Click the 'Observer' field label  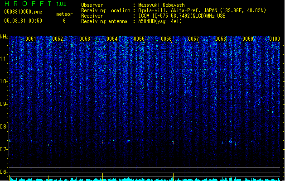(92, 5)
